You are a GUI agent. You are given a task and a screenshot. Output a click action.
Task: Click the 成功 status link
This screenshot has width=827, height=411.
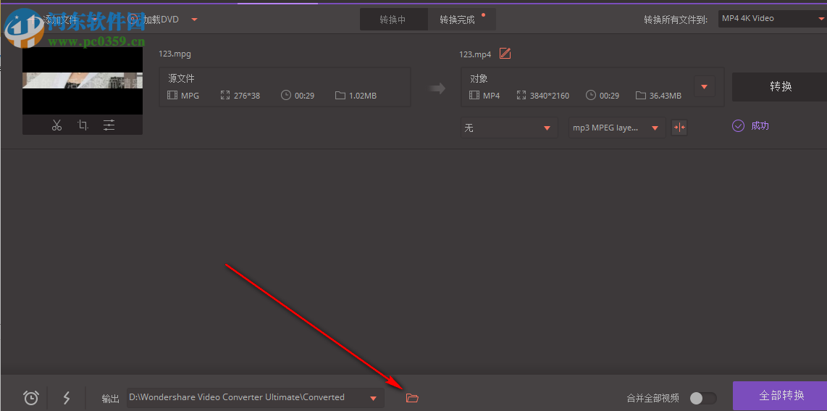pyautogui.click(x=760, y=125)
